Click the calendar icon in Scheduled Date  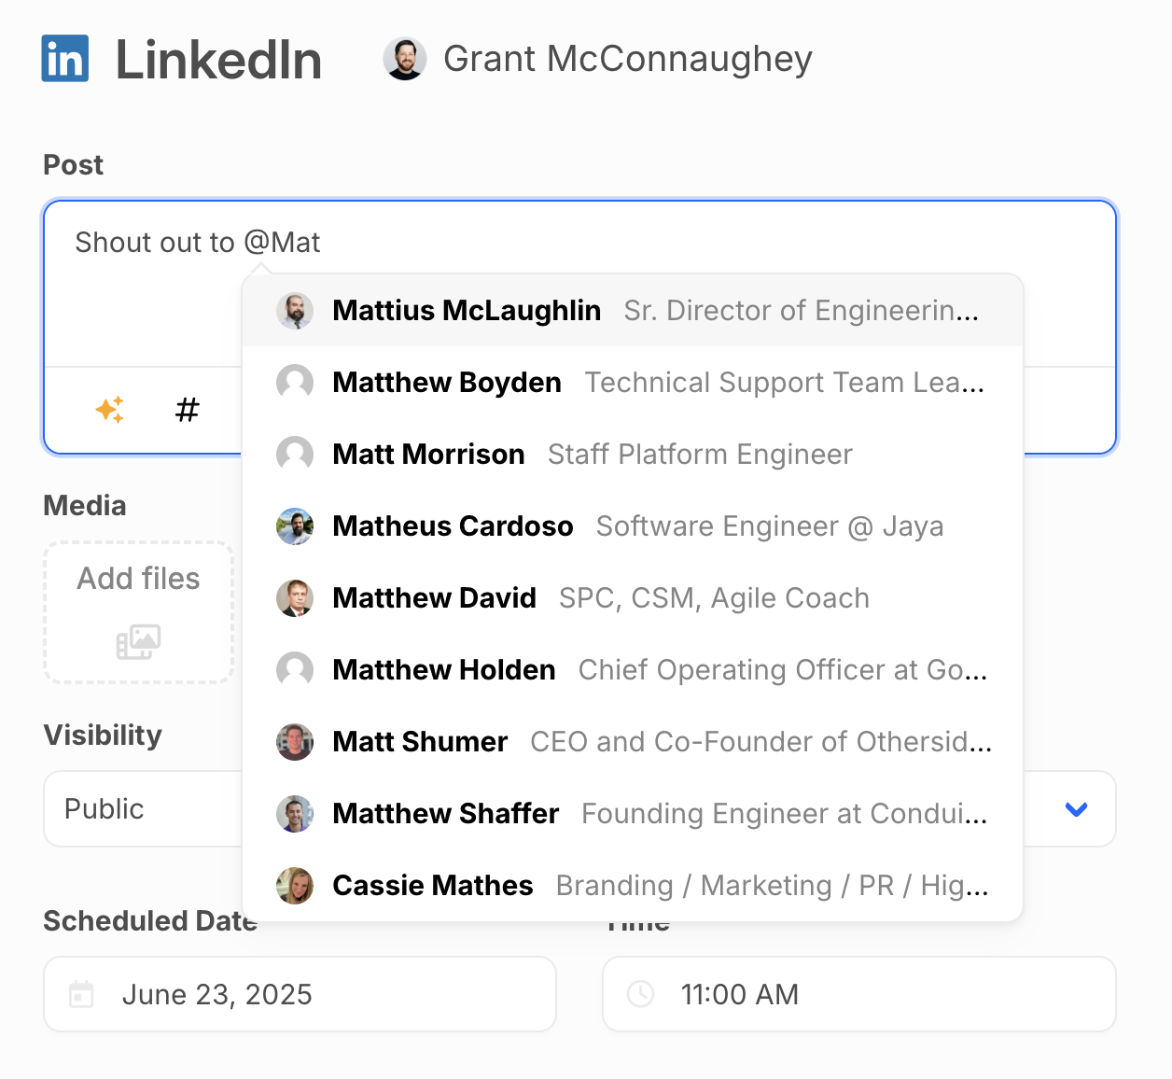pyautogui.click(x=82, y=994)
